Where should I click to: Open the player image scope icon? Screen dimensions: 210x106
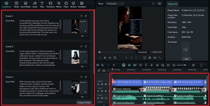(160, 4)
